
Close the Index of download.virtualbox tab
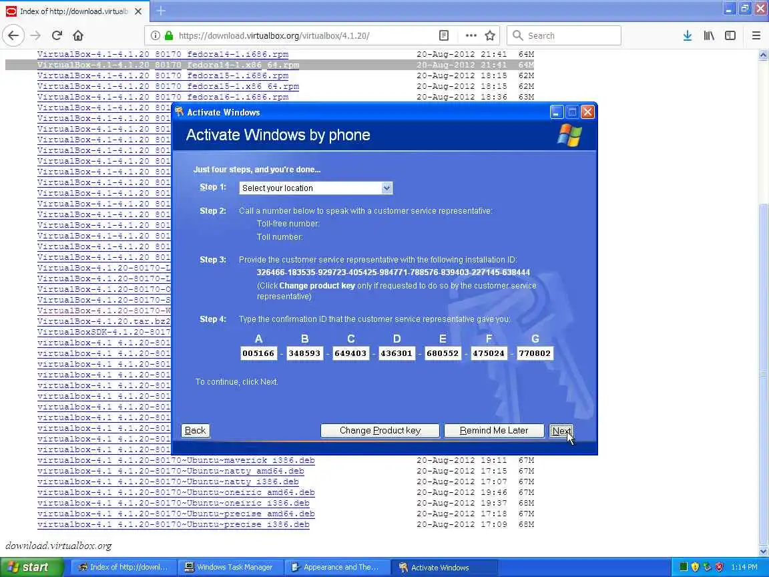pos(138,11)
